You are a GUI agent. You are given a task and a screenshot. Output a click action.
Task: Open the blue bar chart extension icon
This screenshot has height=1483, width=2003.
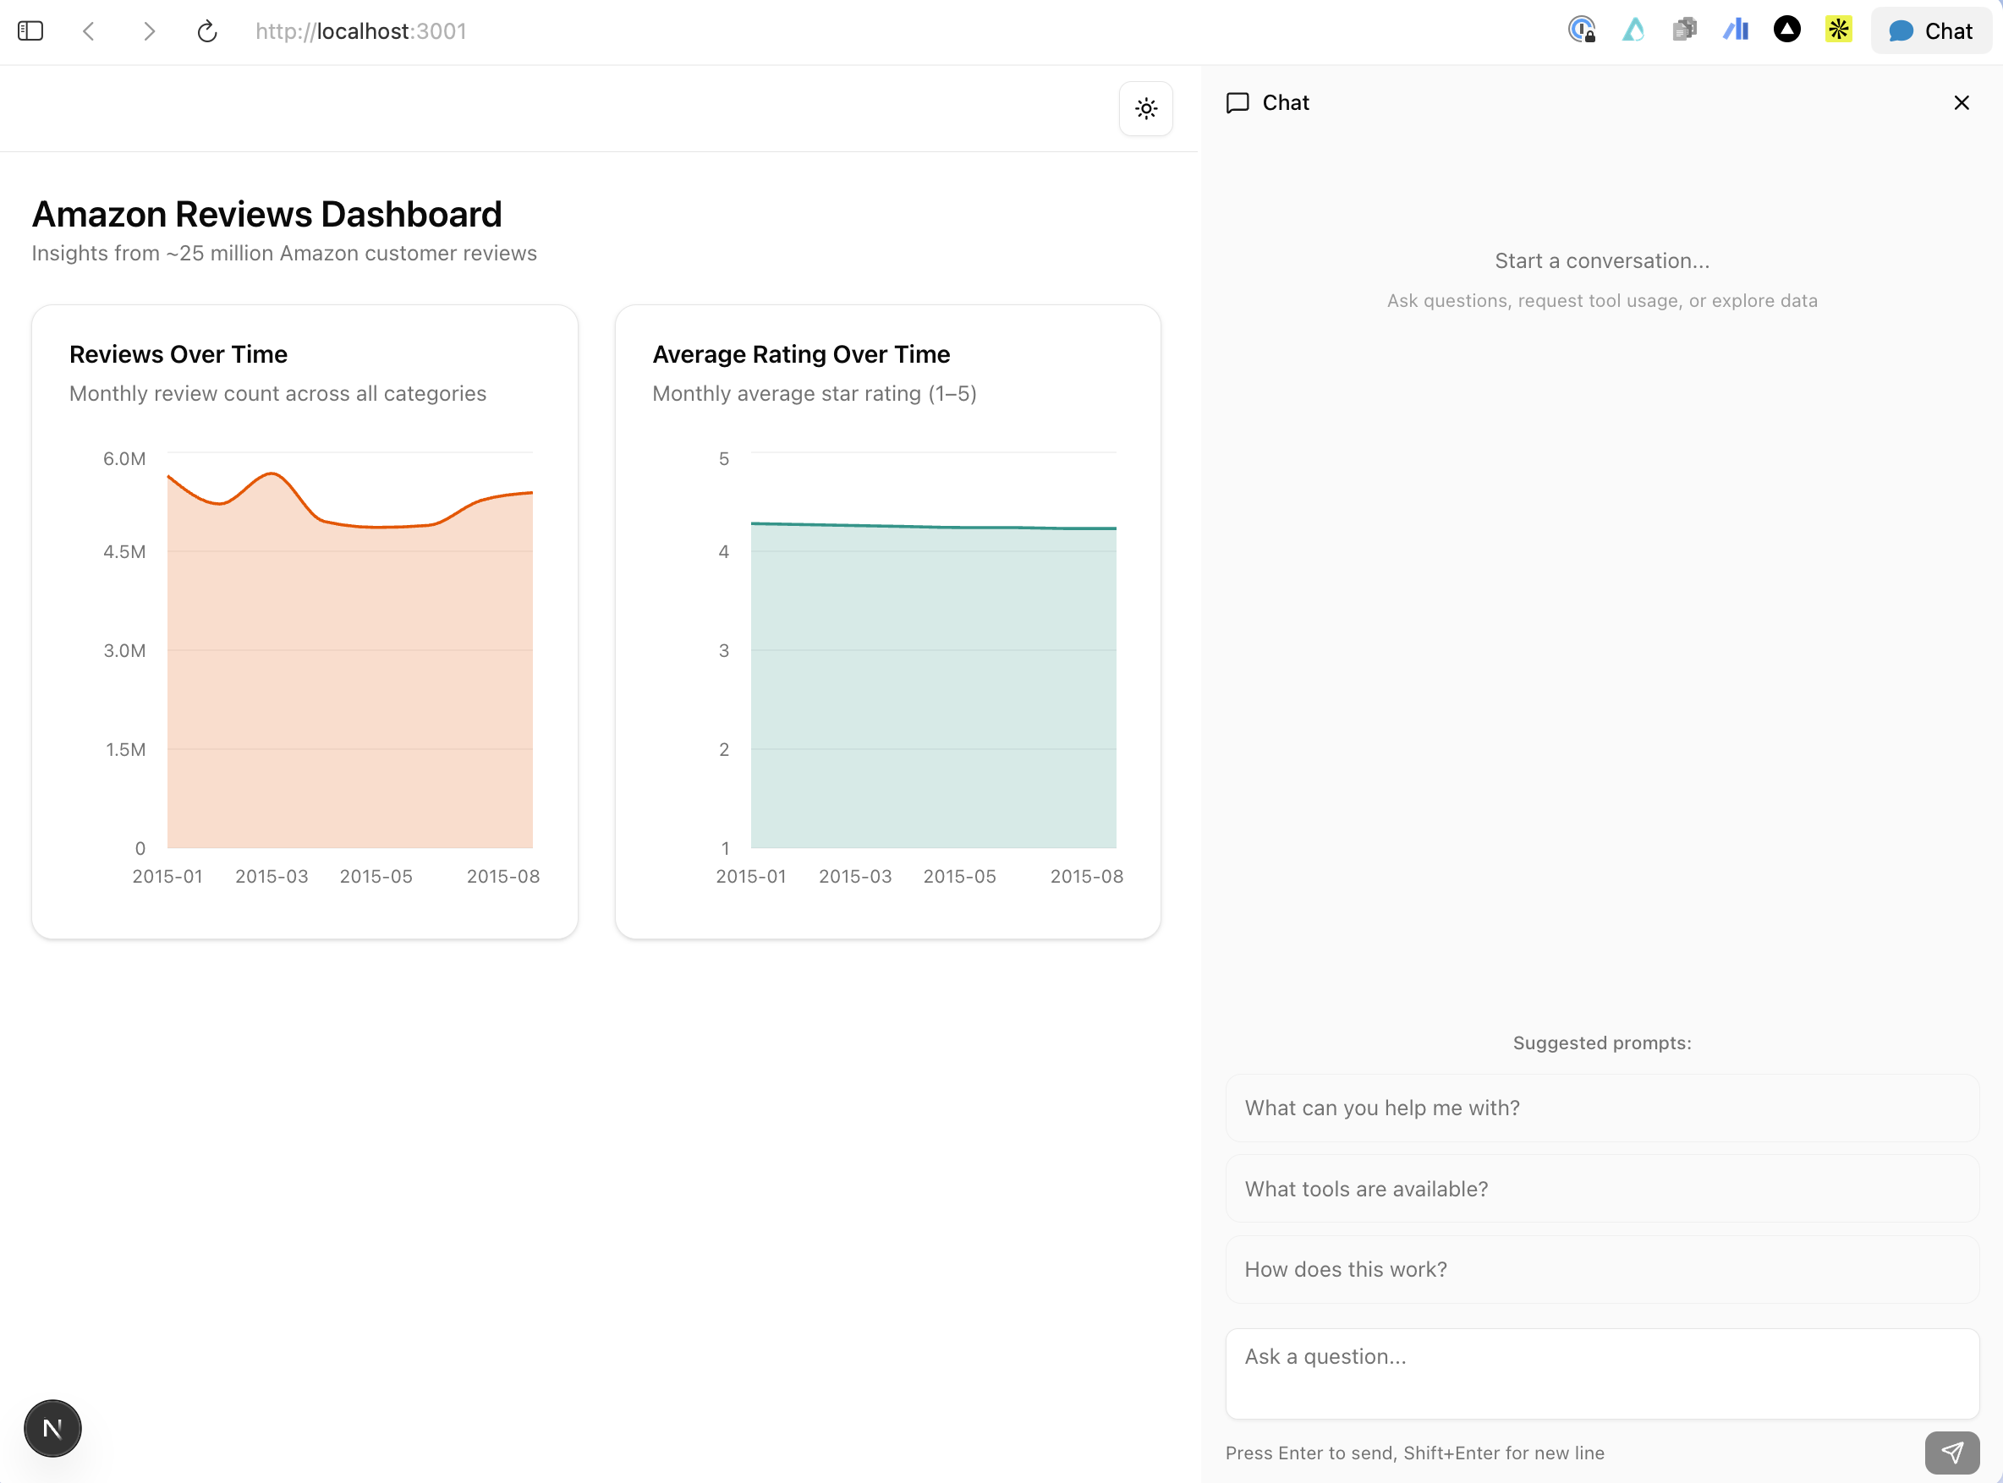pos(1736,30)
